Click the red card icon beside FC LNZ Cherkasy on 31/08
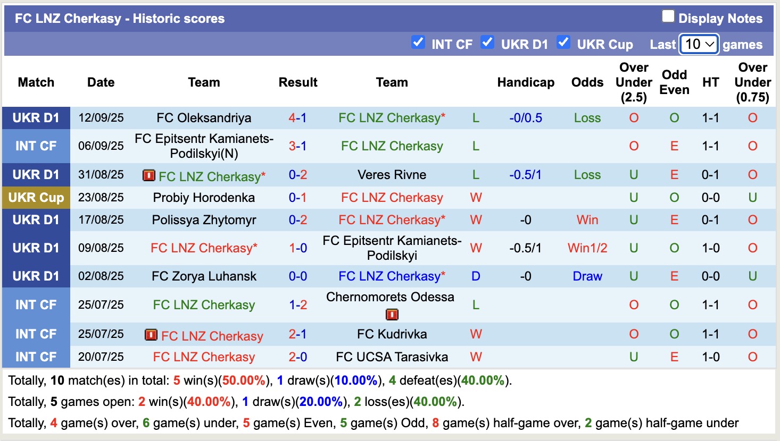Viewport: 780px width, 441px height. (x=150, y=174)
